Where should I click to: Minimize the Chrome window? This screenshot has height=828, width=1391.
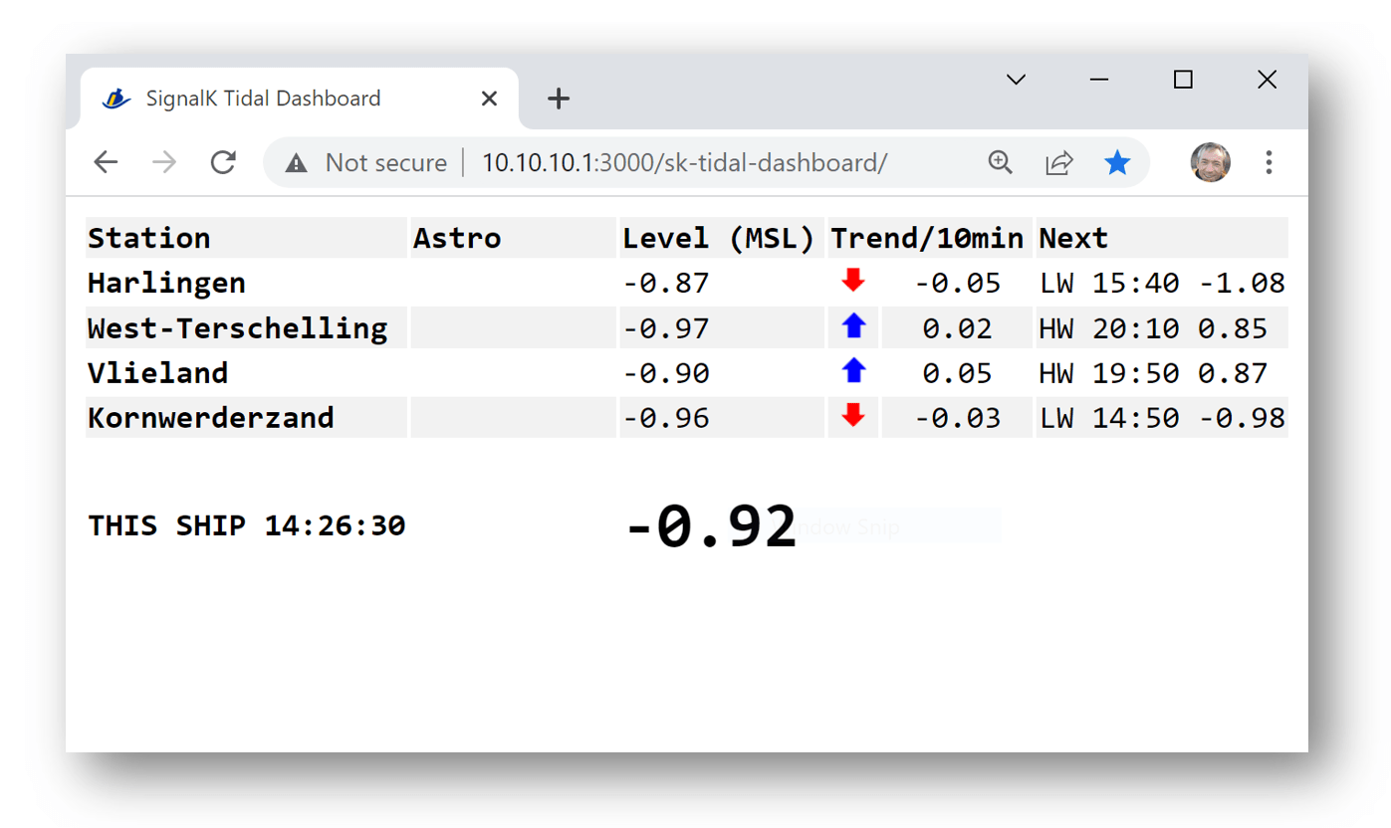(1099, 80)
